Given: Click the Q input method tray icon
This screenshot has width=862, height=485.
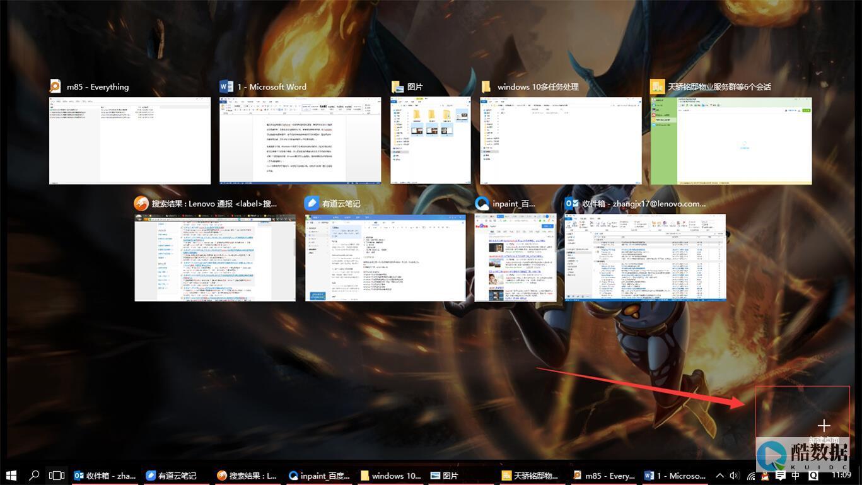Looking at the screenshot, I should tap(813, 476).
